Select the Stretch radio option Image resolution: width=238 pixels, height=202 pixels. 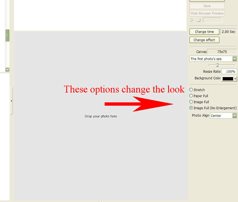(x=191, y=90)
